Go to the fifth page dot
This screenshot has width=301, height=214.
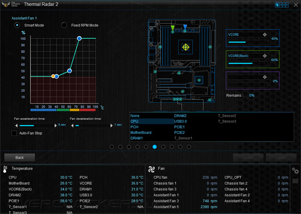146,147
